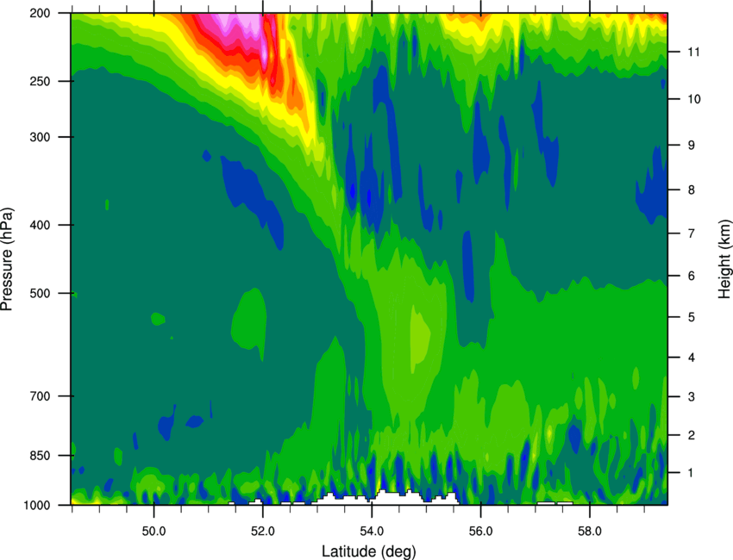Viewport: 733px width, 560px height.
Task: Click the 52.0 latitude tick label
Action: click(x=263, y=532)
